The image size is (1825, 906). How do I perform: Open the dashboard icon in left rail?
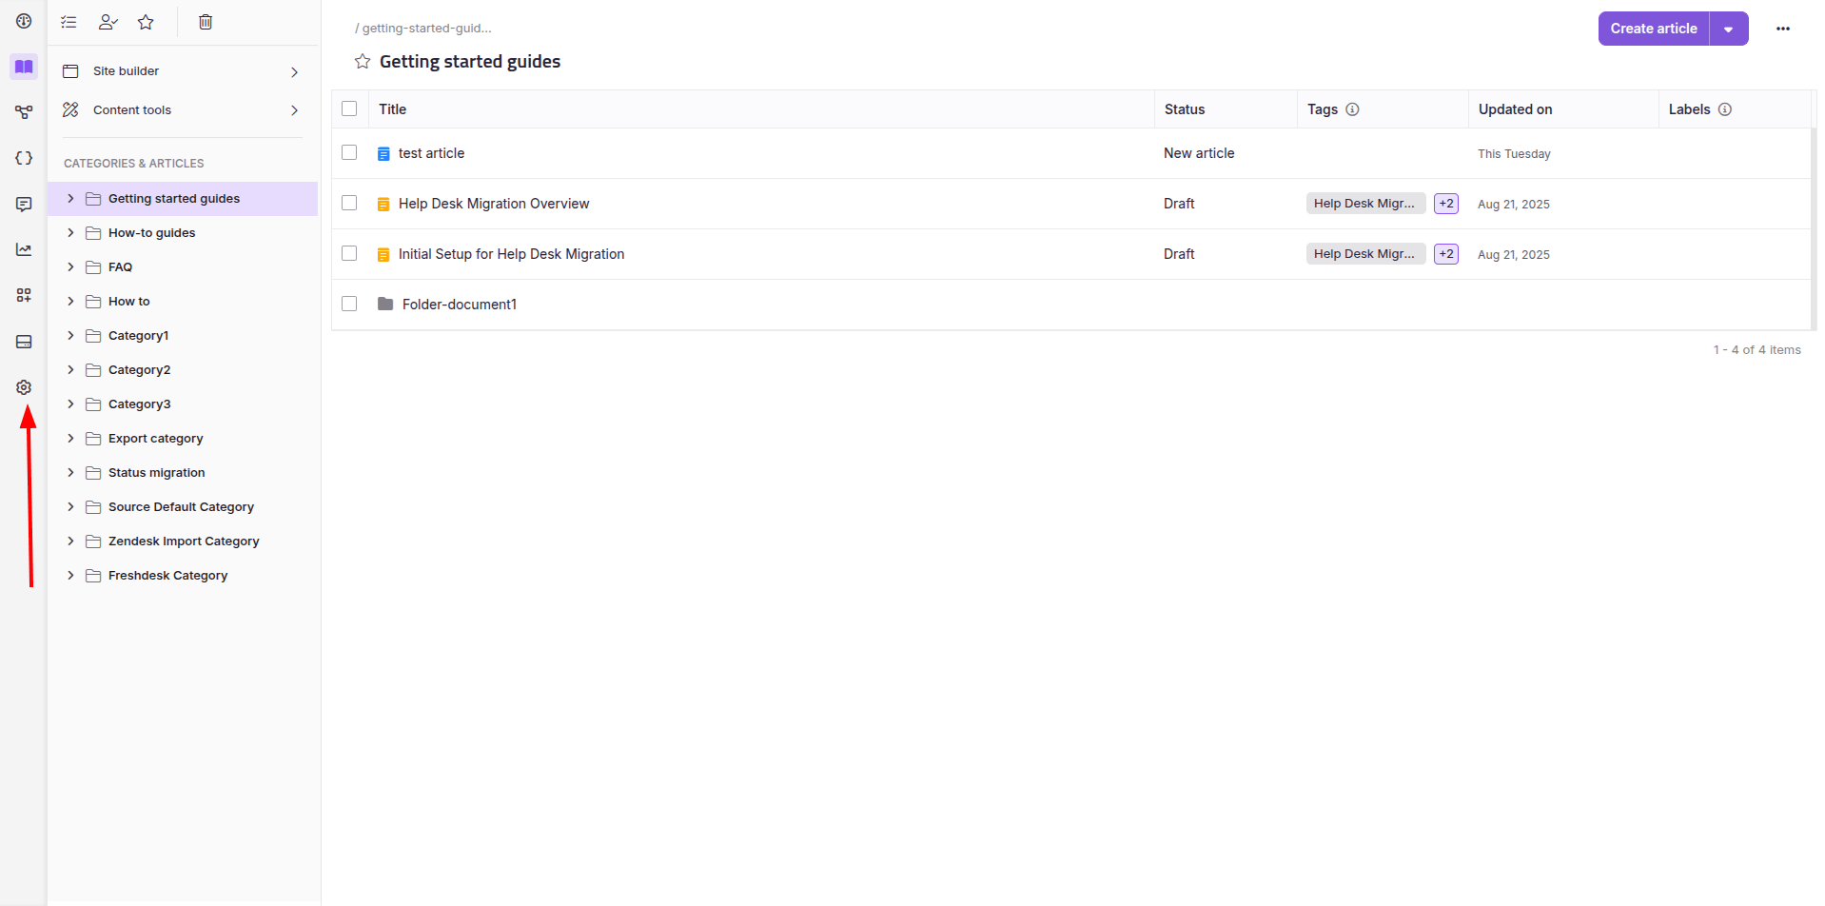24,21
